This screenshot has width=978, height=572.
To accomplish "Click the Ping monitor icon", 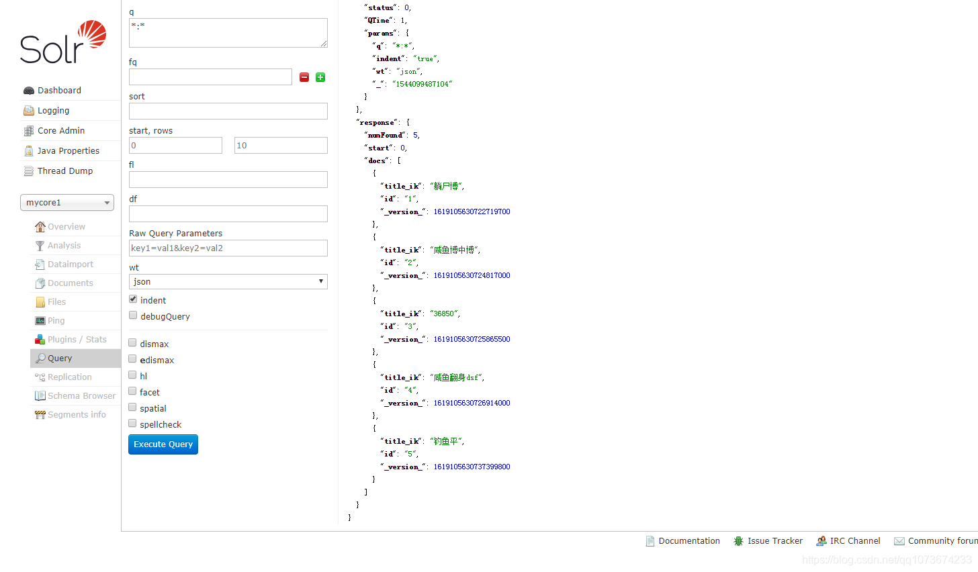I will [x=40, y=321].
